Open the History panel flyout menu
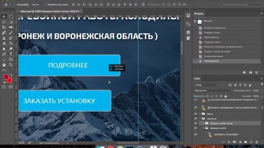 [262, 14]
